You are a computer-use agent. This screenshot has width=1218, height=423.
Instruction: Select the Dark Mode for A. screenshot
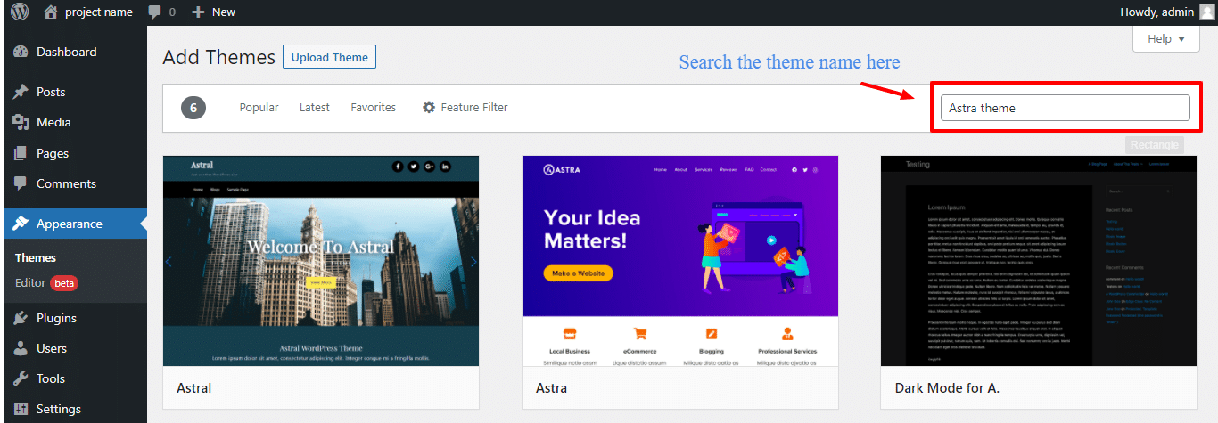coord(1039,261)
